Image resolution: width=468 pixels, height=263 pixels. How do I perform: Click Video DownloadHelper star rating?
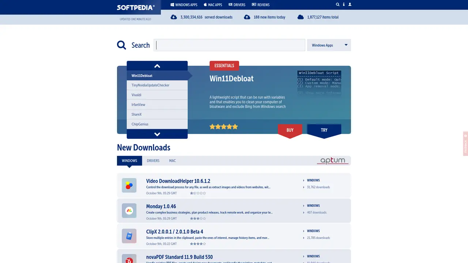pos(198,193)
